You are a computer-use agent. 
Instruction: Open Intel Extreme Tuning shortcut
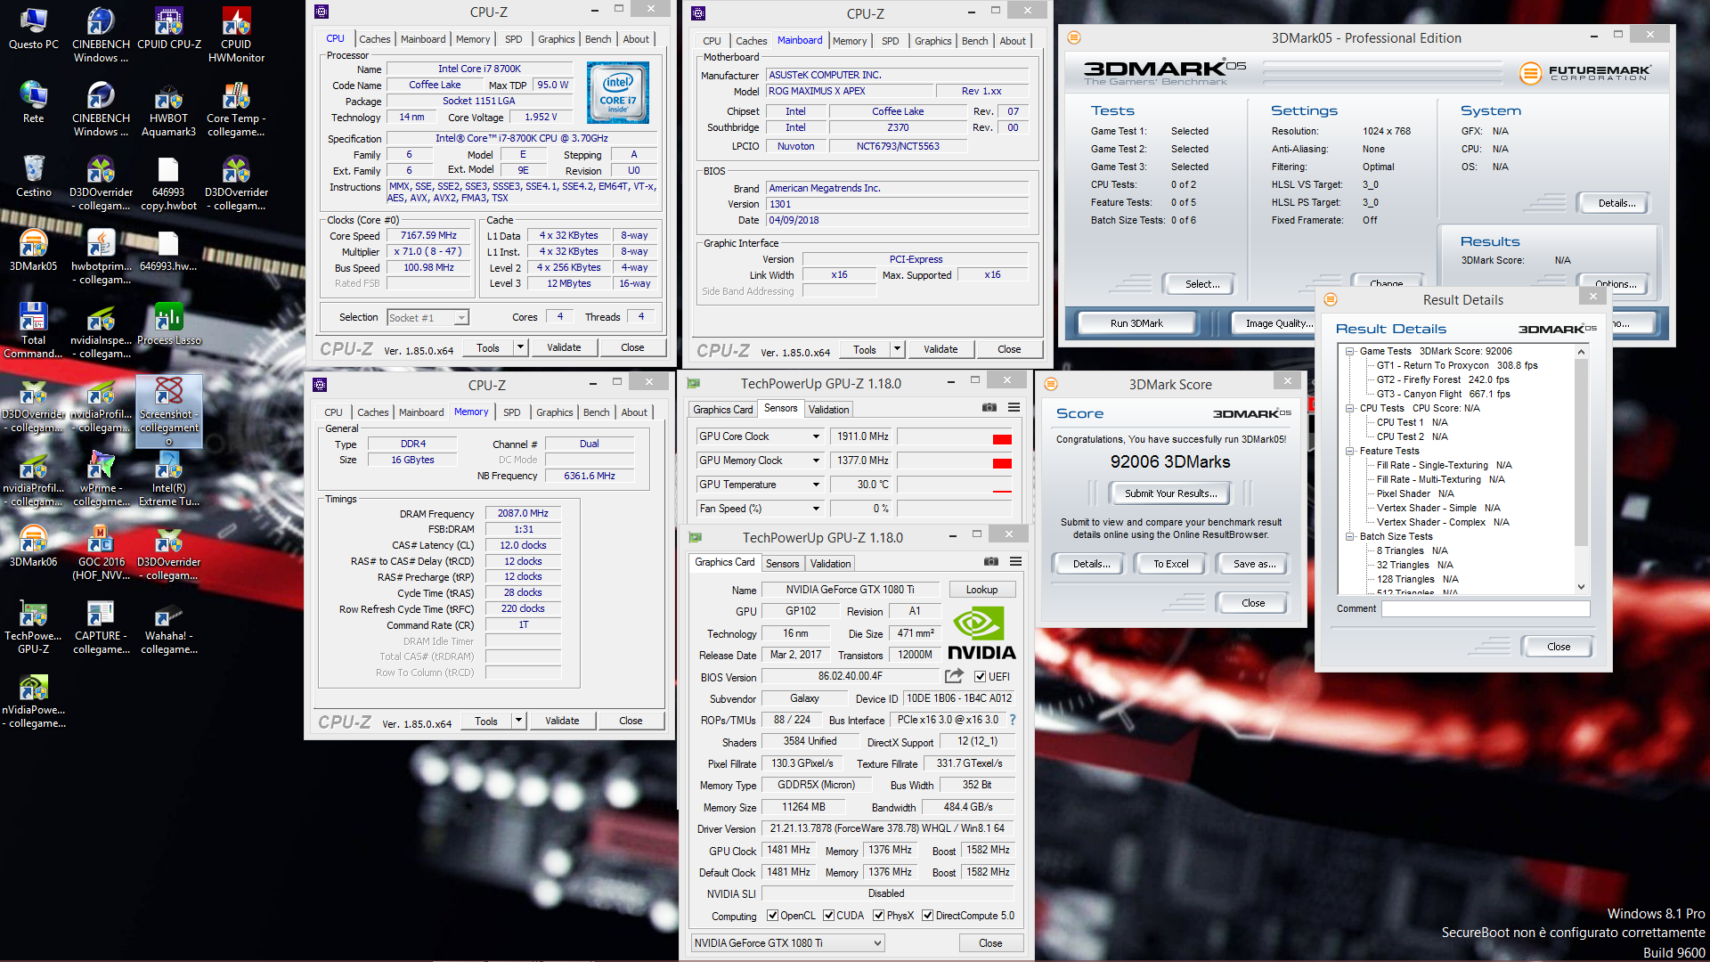click(x=168, y=479)
